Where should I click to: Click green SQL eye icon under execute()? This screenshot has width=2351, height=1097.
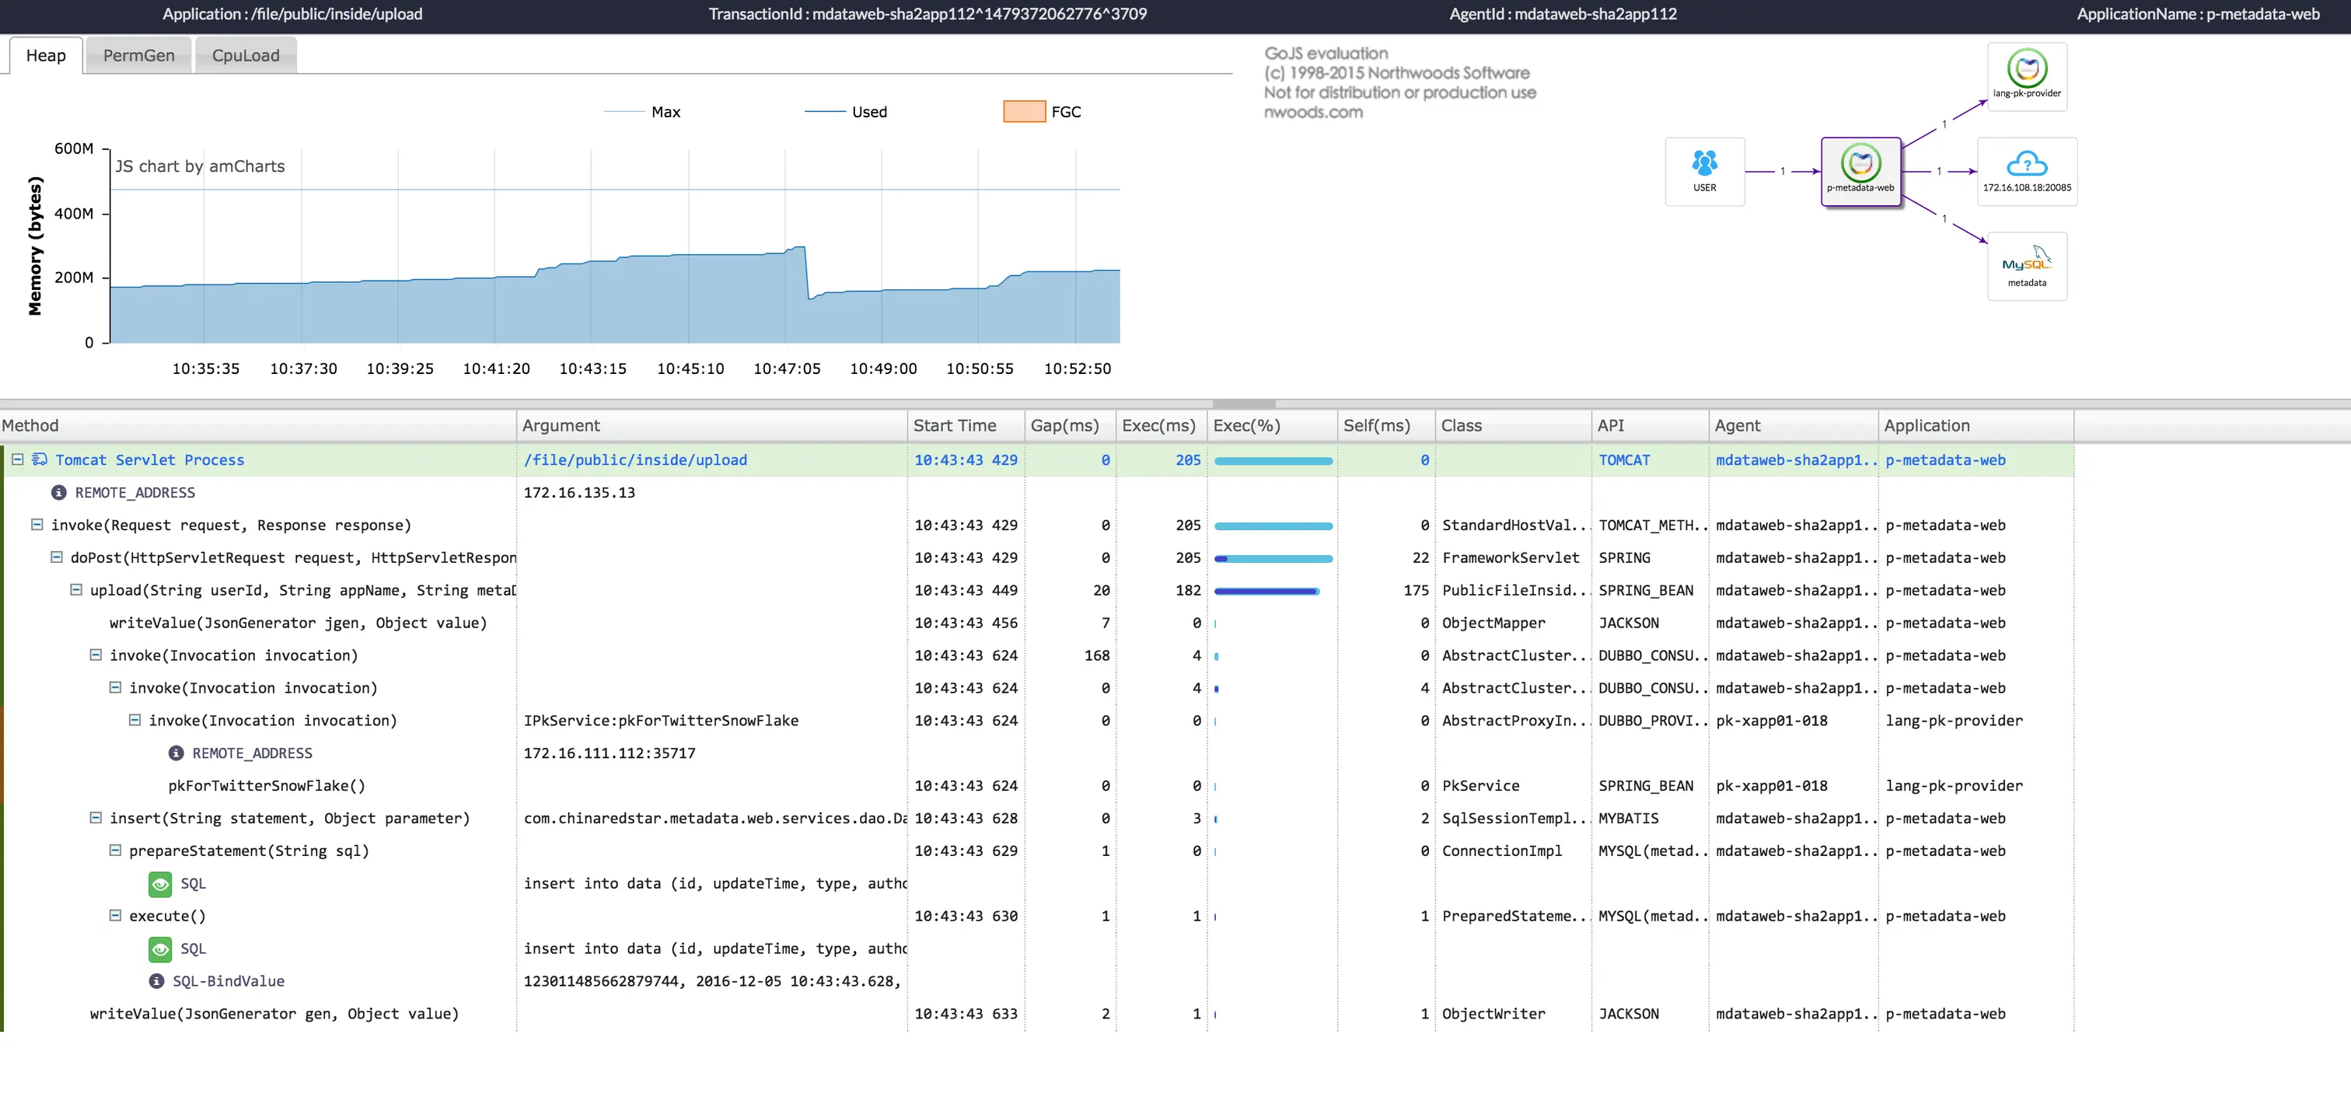159,949
